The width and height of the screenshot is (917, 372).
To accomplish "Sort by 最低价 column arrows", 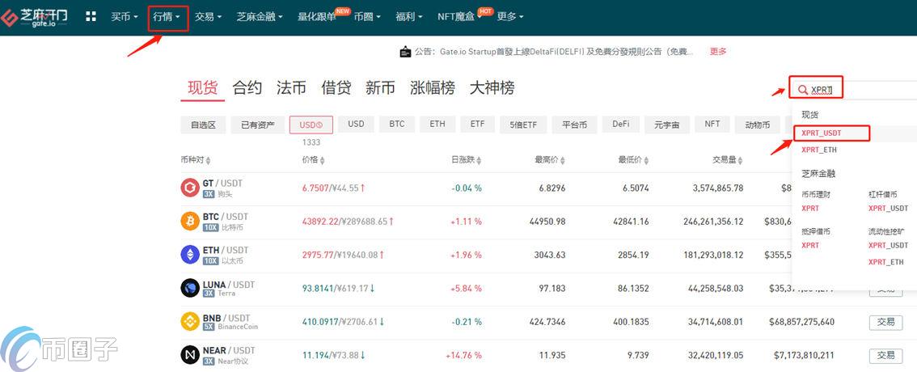I will [646, 160].
